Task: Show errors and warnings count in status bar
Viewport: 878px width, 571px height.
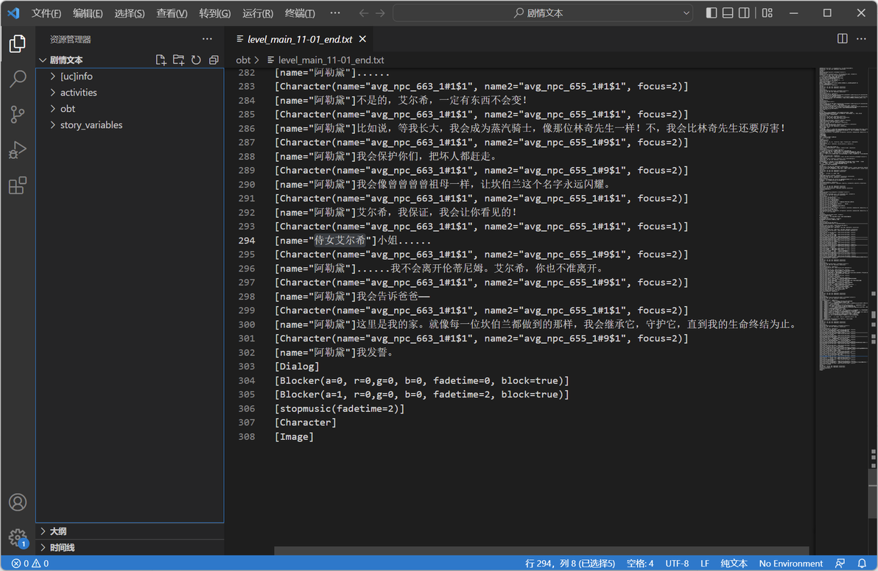Action: (30, 563)
